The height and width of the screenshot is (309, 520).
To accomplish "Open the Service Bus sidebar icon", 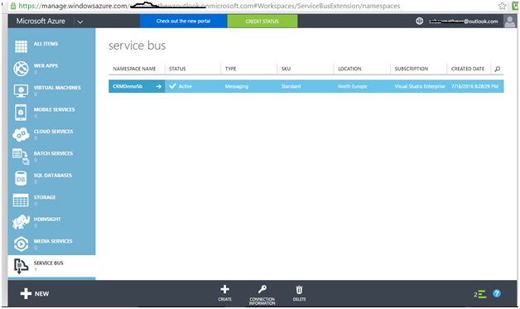I will click(21, 266).
